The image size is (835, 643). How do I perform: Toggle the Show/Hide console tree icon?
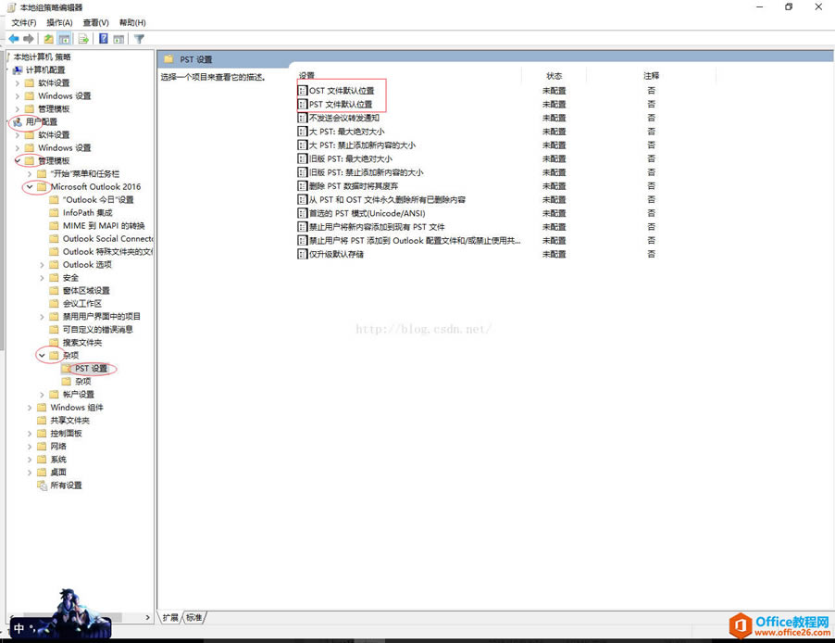(64, 39)
